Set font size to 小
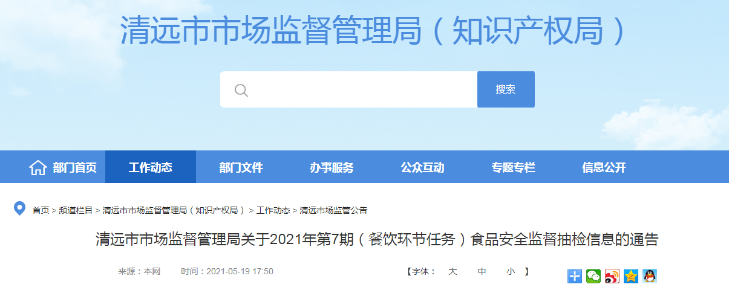The height and width of the screenshot is (296, 729). click(x=511, y=272)
